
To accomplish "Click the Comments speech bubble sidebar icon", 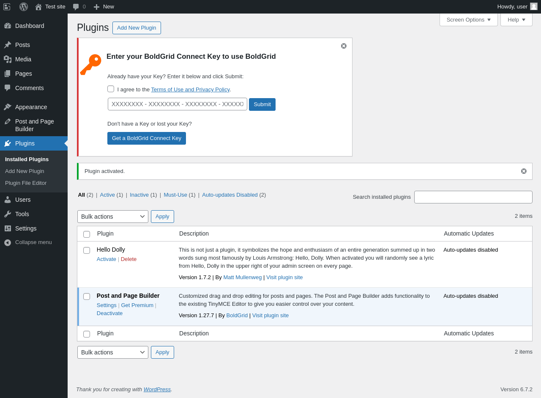I will tap(8, 88).
